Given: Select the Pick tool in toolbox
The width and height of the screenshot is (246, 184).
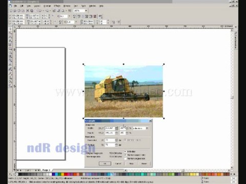Looking at the screenshot, I should tap(10, 29).
